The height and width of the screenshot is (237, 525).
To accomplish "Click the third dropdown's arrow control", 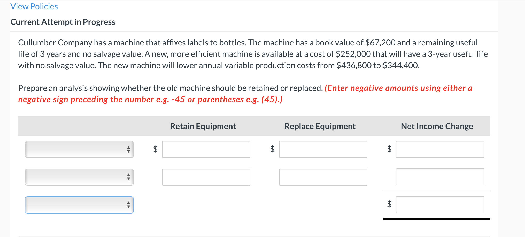I will pos(128,205).
